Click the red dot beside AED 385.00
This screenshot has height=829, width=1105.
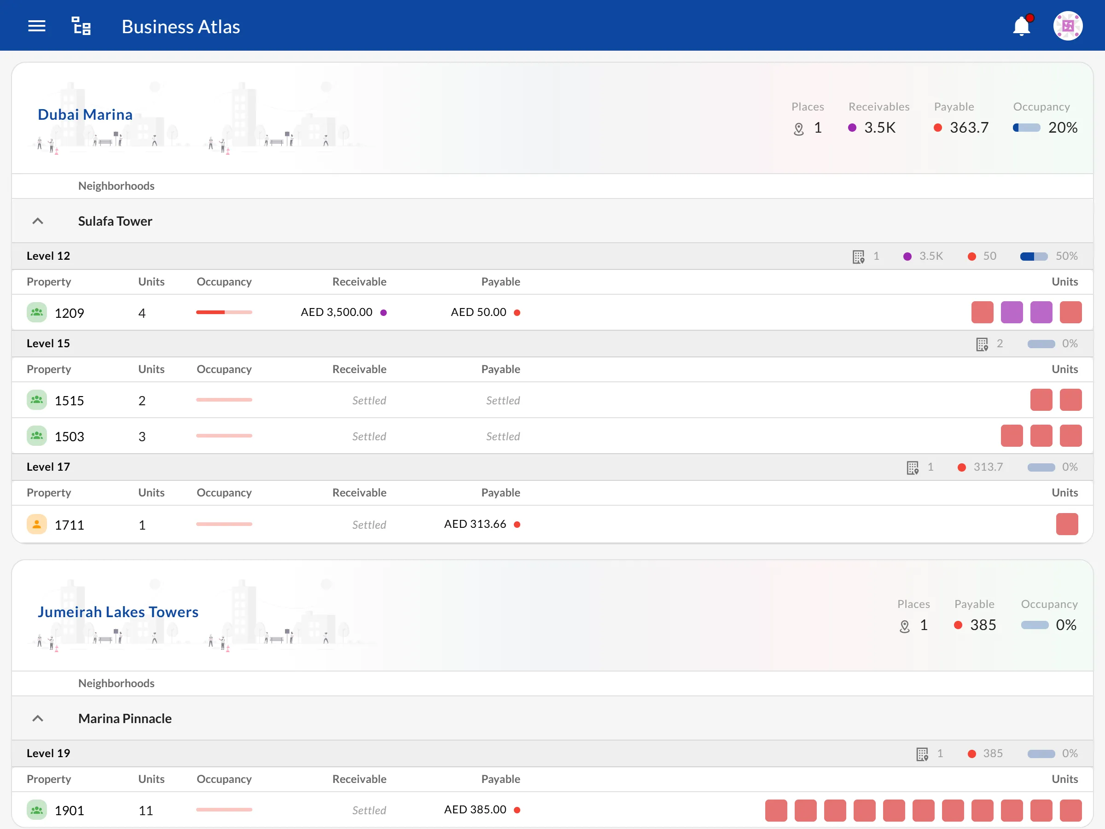(517, 810)
